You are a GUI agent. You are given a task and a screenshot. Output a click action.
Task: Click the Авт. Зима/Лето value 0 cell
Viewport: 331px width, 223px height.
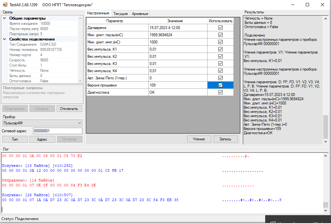(178, 78)
